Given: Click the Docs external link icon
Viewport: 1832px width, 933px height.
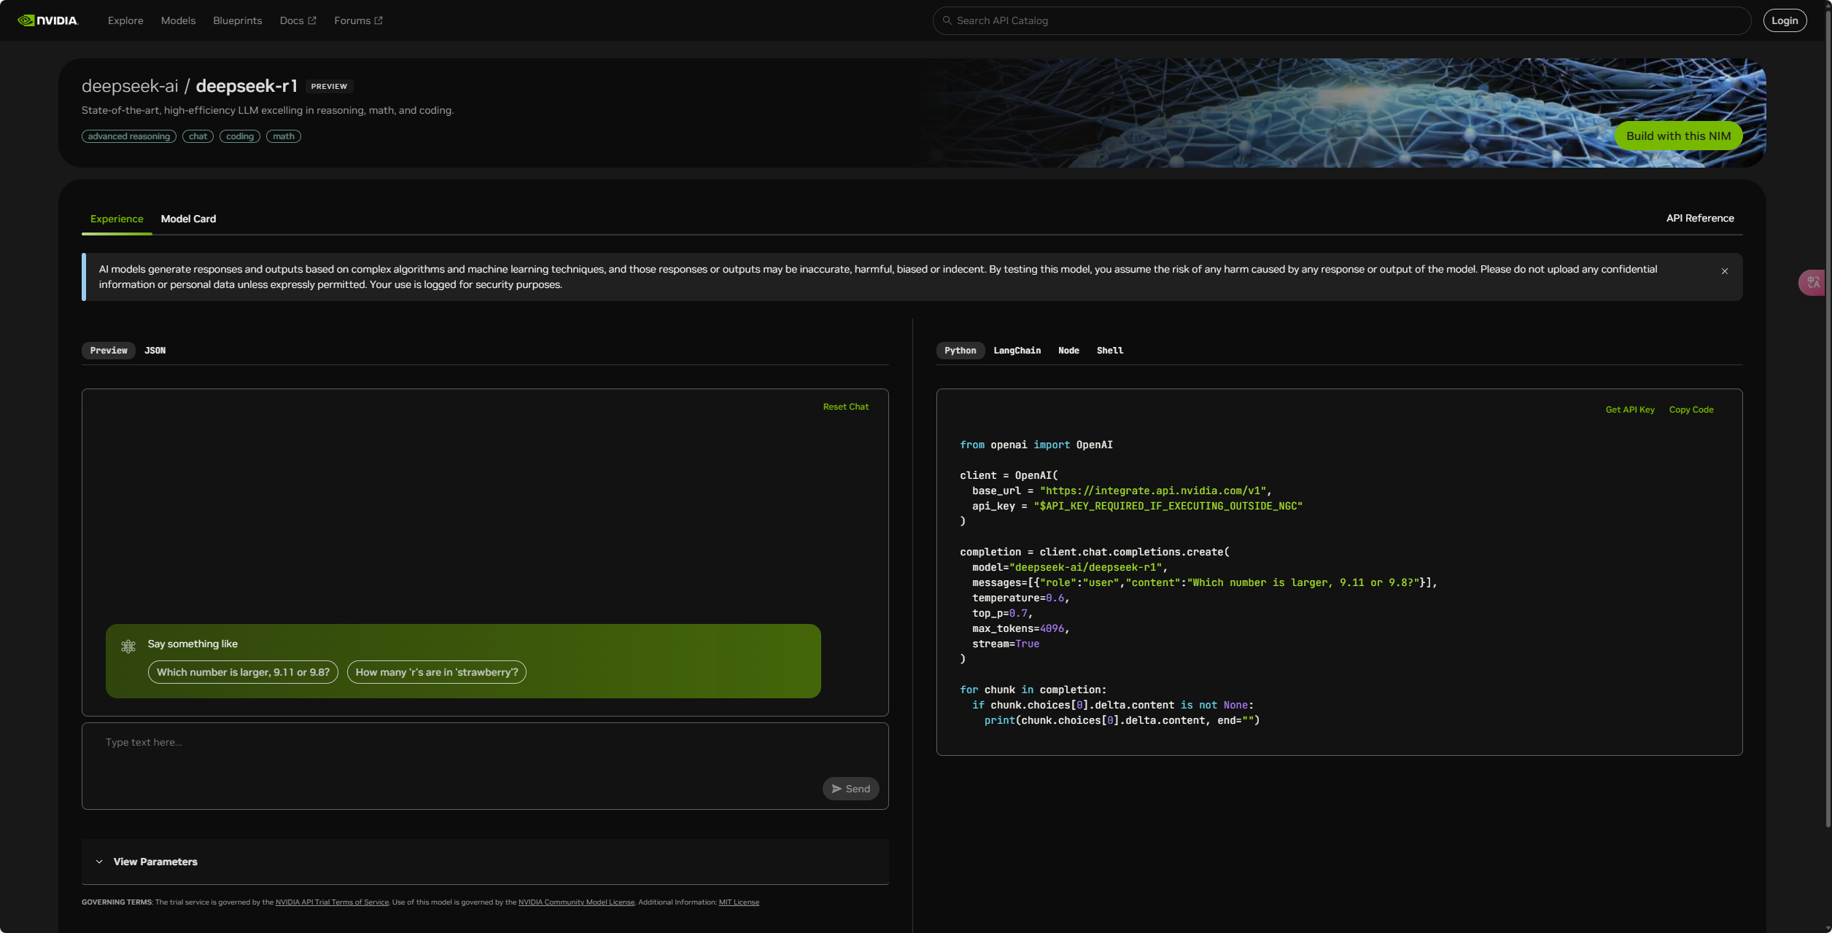Looking at the screenshot, I should coord(312,20).
